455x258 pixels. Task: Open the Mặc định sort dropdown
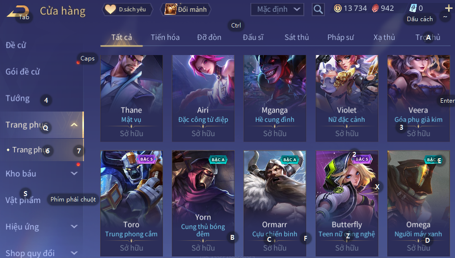[x=277, y=10]
